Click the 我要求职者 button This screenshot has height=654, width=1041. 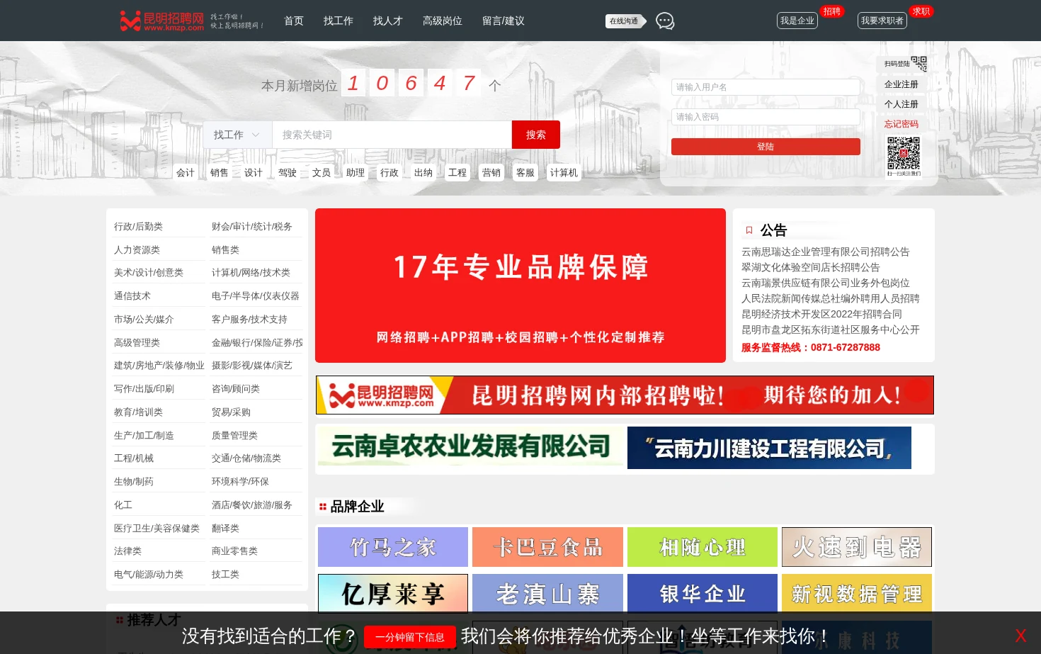pos(882,21)
